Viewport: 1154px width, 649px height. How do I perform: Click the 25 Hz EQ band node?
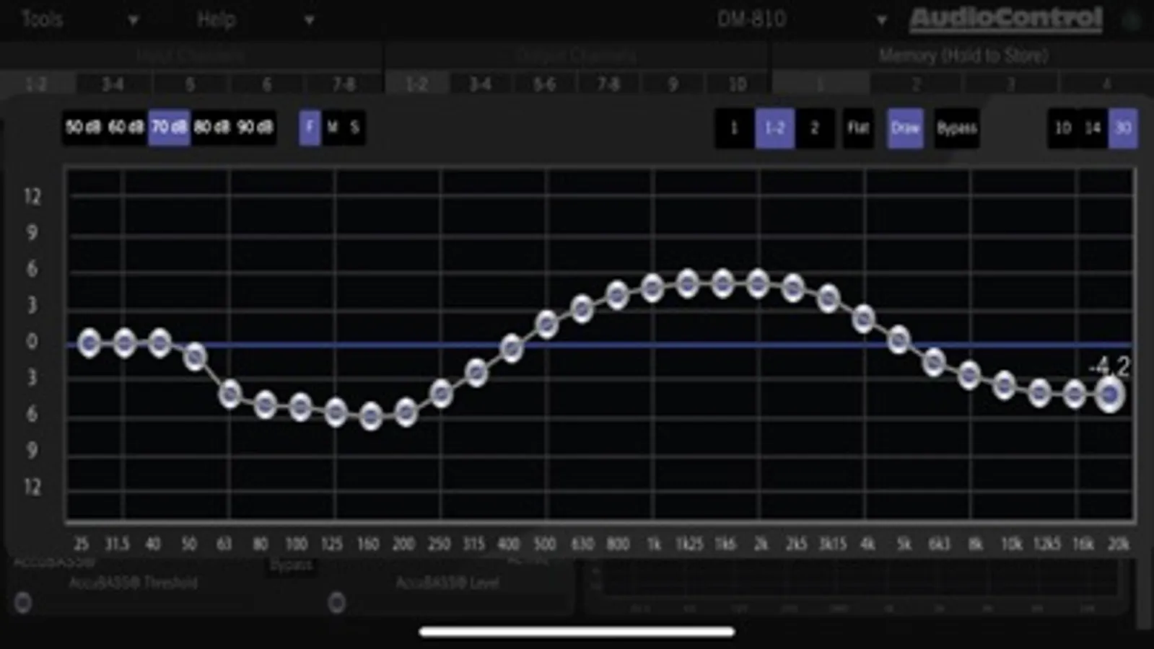(89, 343)
